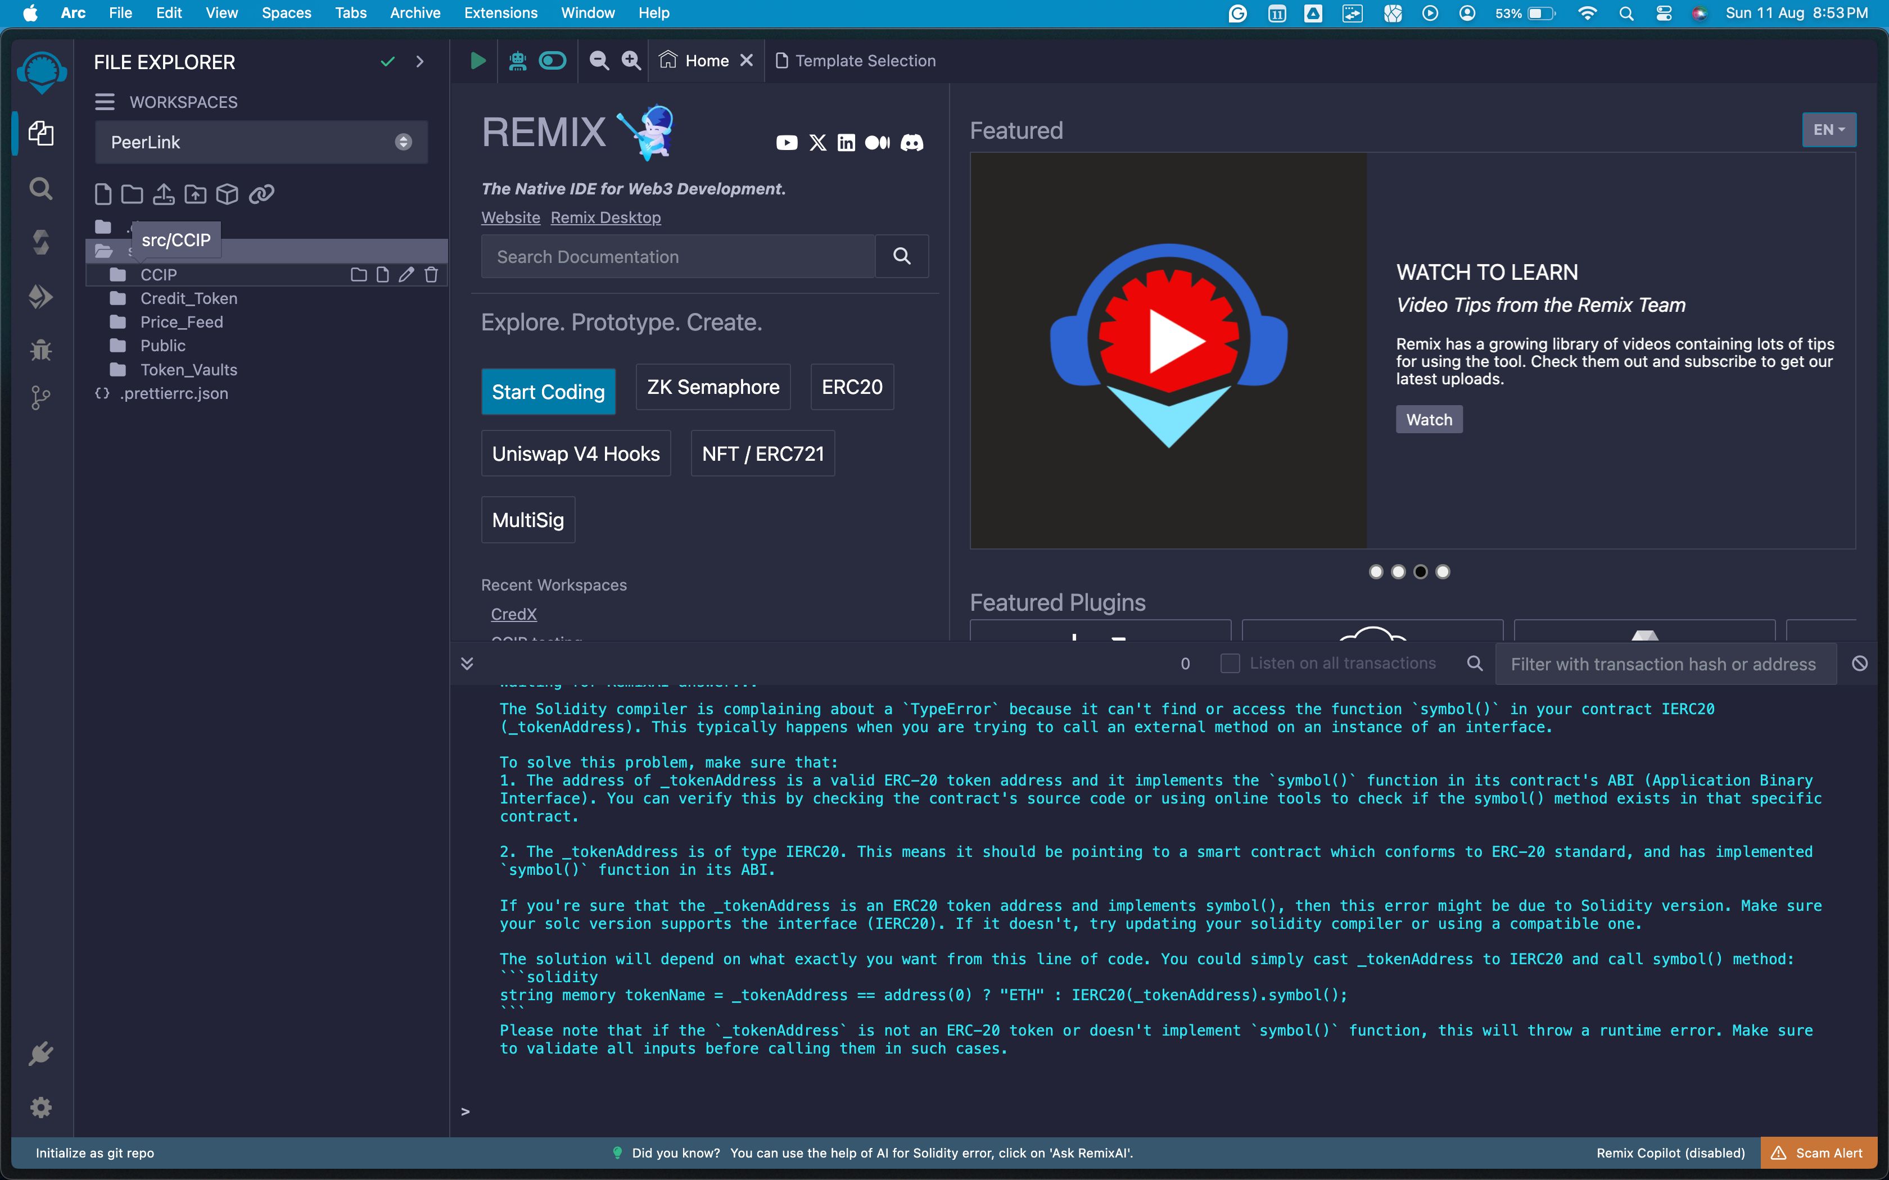This screenshot has width=1889, height=1180.
Task: Close the Home tab
Action: [x=746, y=60]
